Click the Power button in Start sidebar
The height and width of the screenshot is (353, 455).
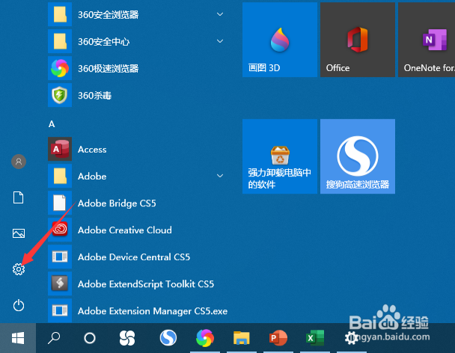click(19, 305)
